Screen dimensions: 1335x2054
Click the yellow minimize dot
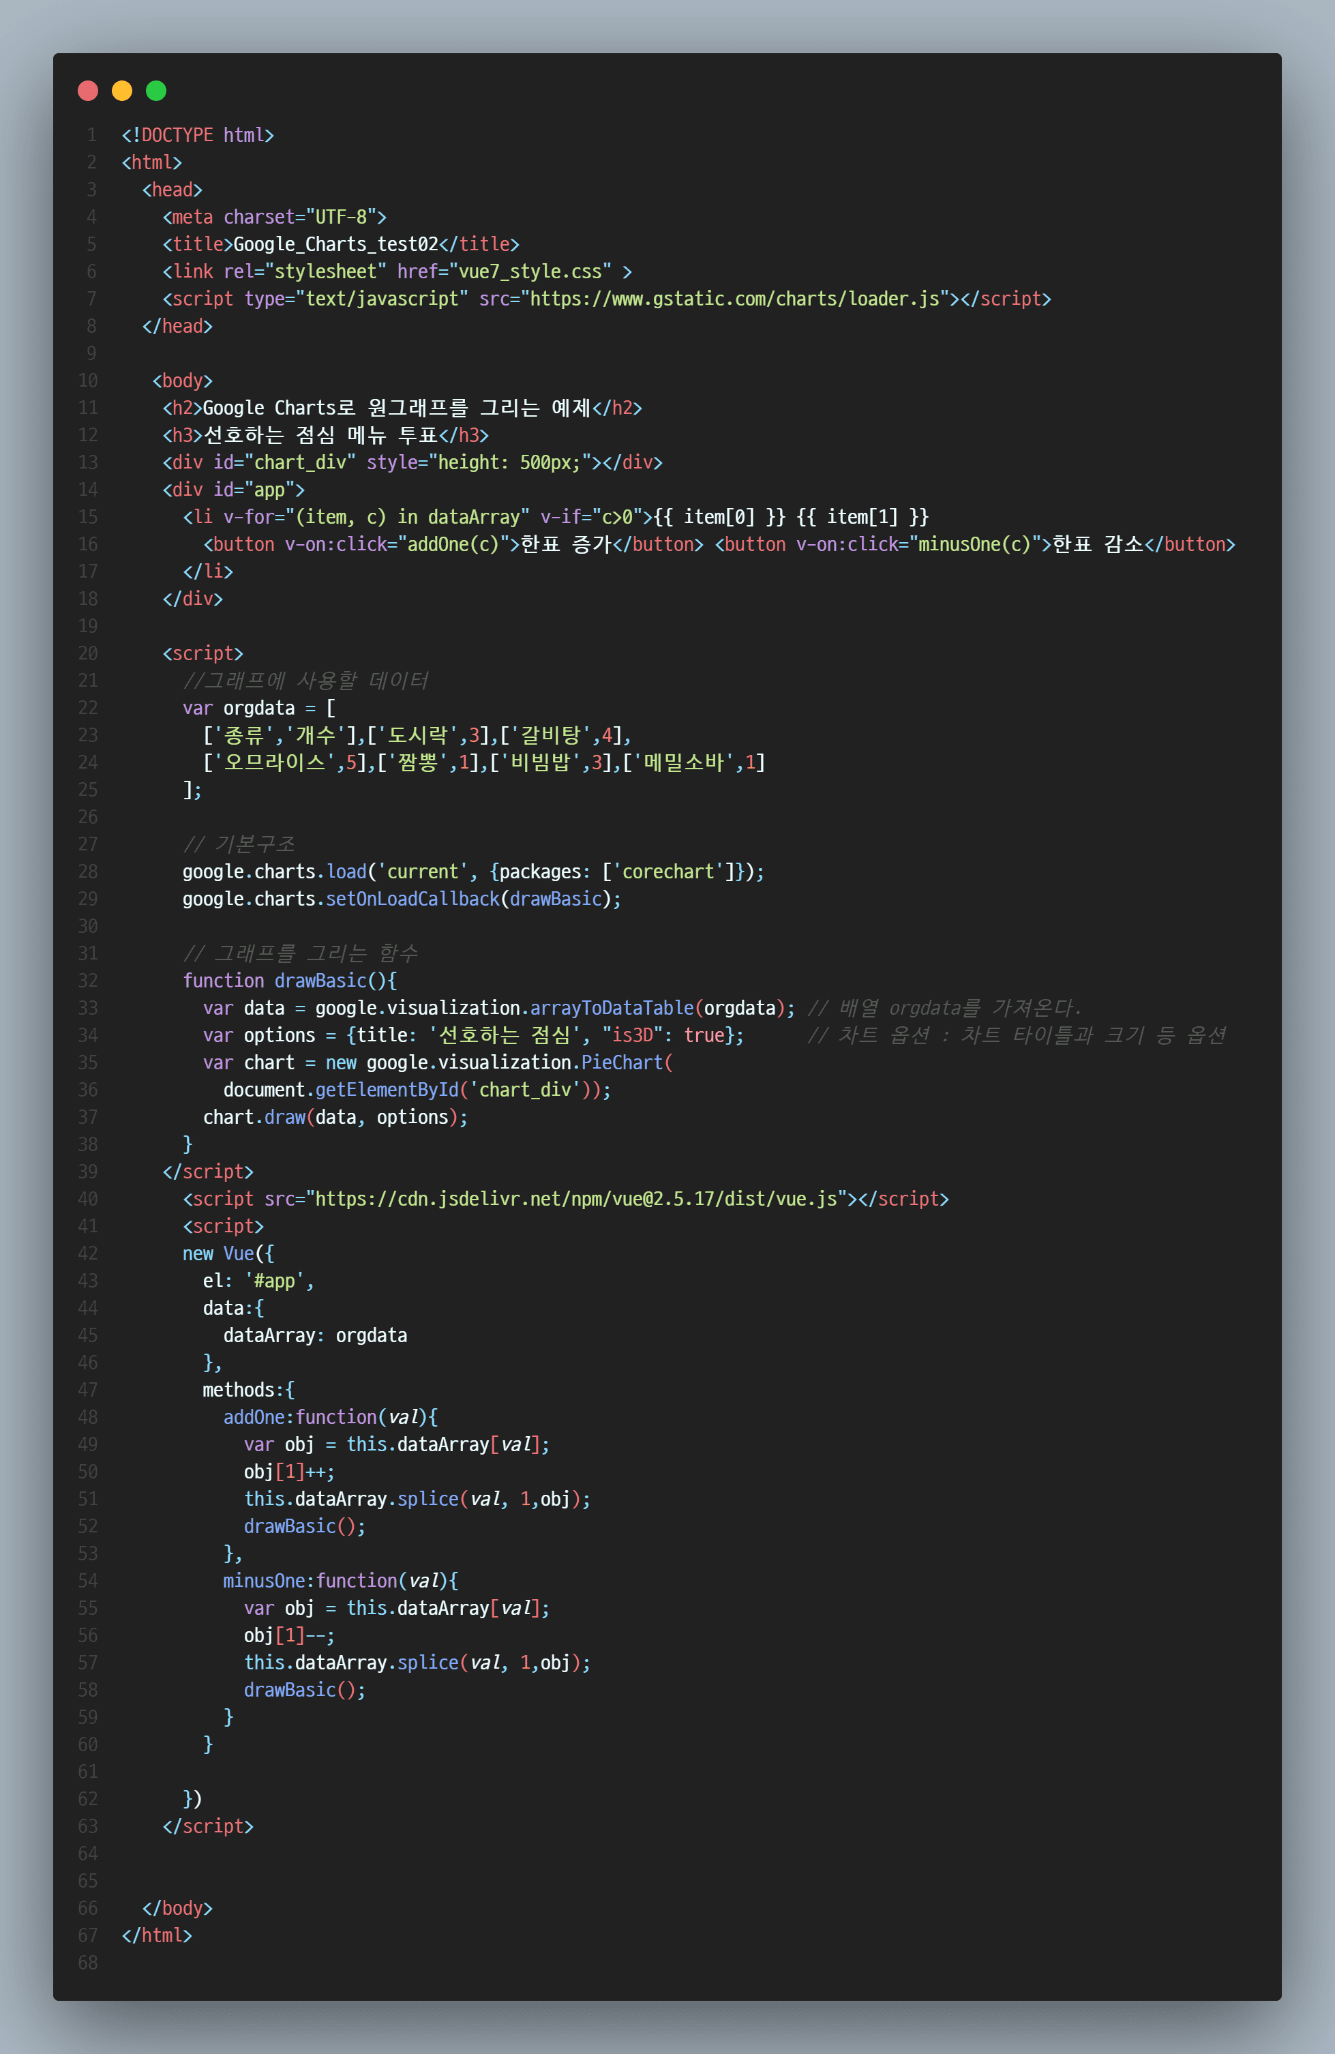(x=121, y=91)
